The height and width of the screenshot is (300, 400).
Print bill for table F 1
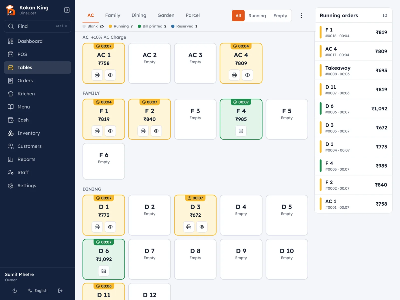pyautogui.click(x=97, y=131)
